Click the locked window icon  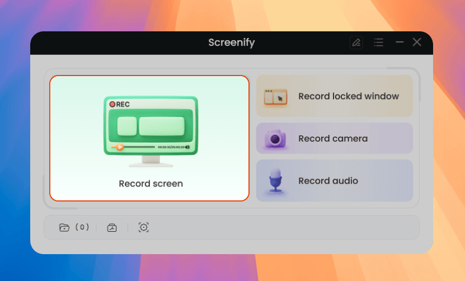[x=275, y=97]
